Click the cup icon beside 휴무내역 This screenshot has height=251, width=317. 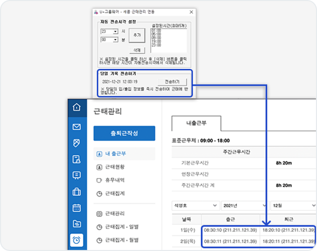coord(99,180)
